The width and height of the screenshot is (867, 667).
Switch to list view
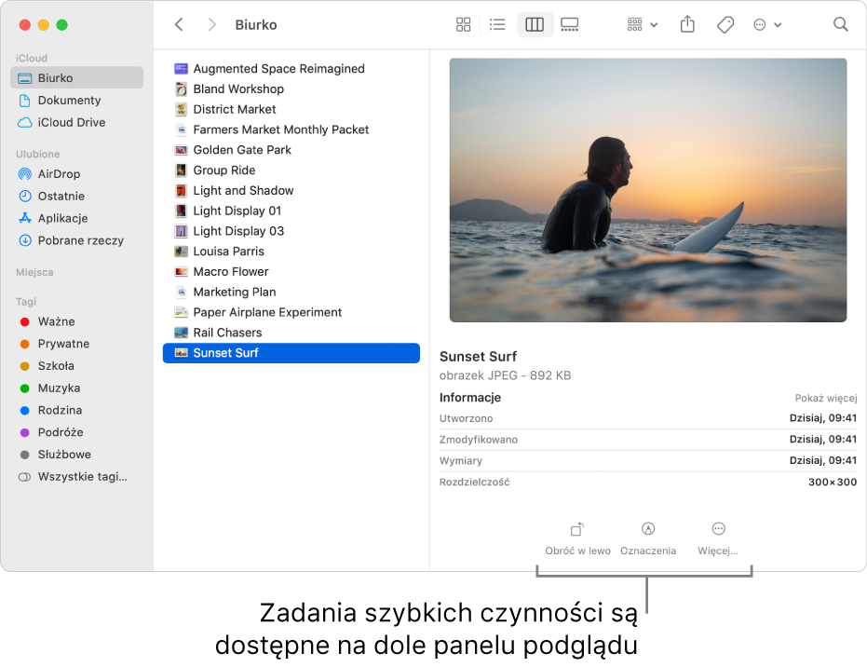pyautogui.click(x=498, y=25)
